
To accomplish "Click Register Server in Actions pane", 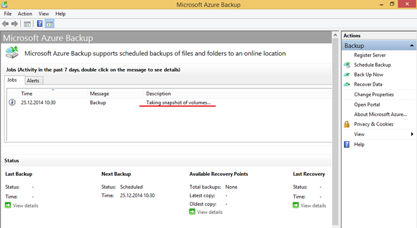I will tap(369, 55).
